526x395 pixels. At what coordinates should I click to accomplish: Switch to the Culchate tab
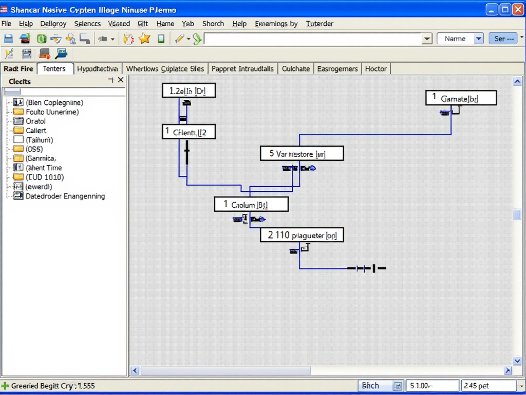295,68
